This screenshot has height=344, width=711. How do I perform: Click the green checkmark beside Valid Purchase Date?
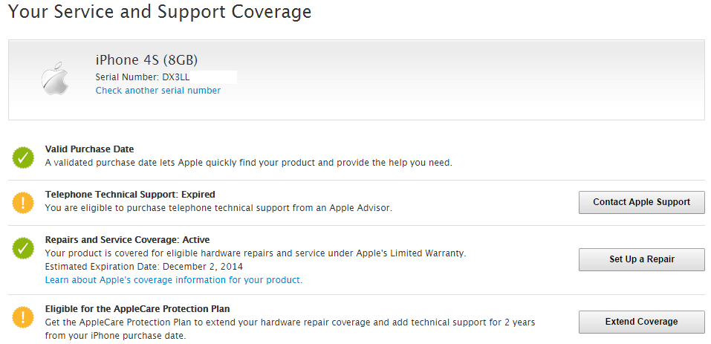[x=23, y=158]
